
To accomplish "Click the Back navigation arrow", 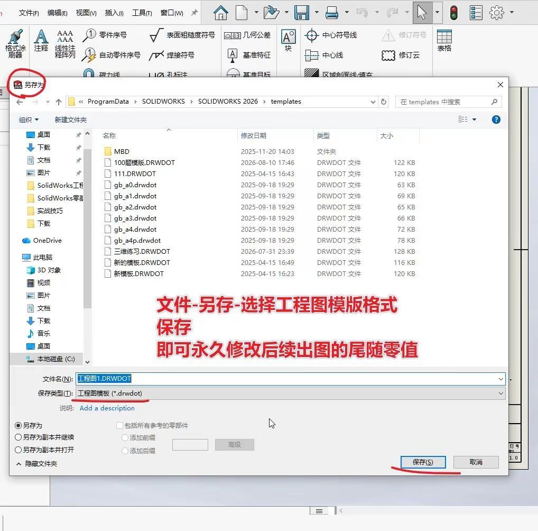I will (20, 102).
